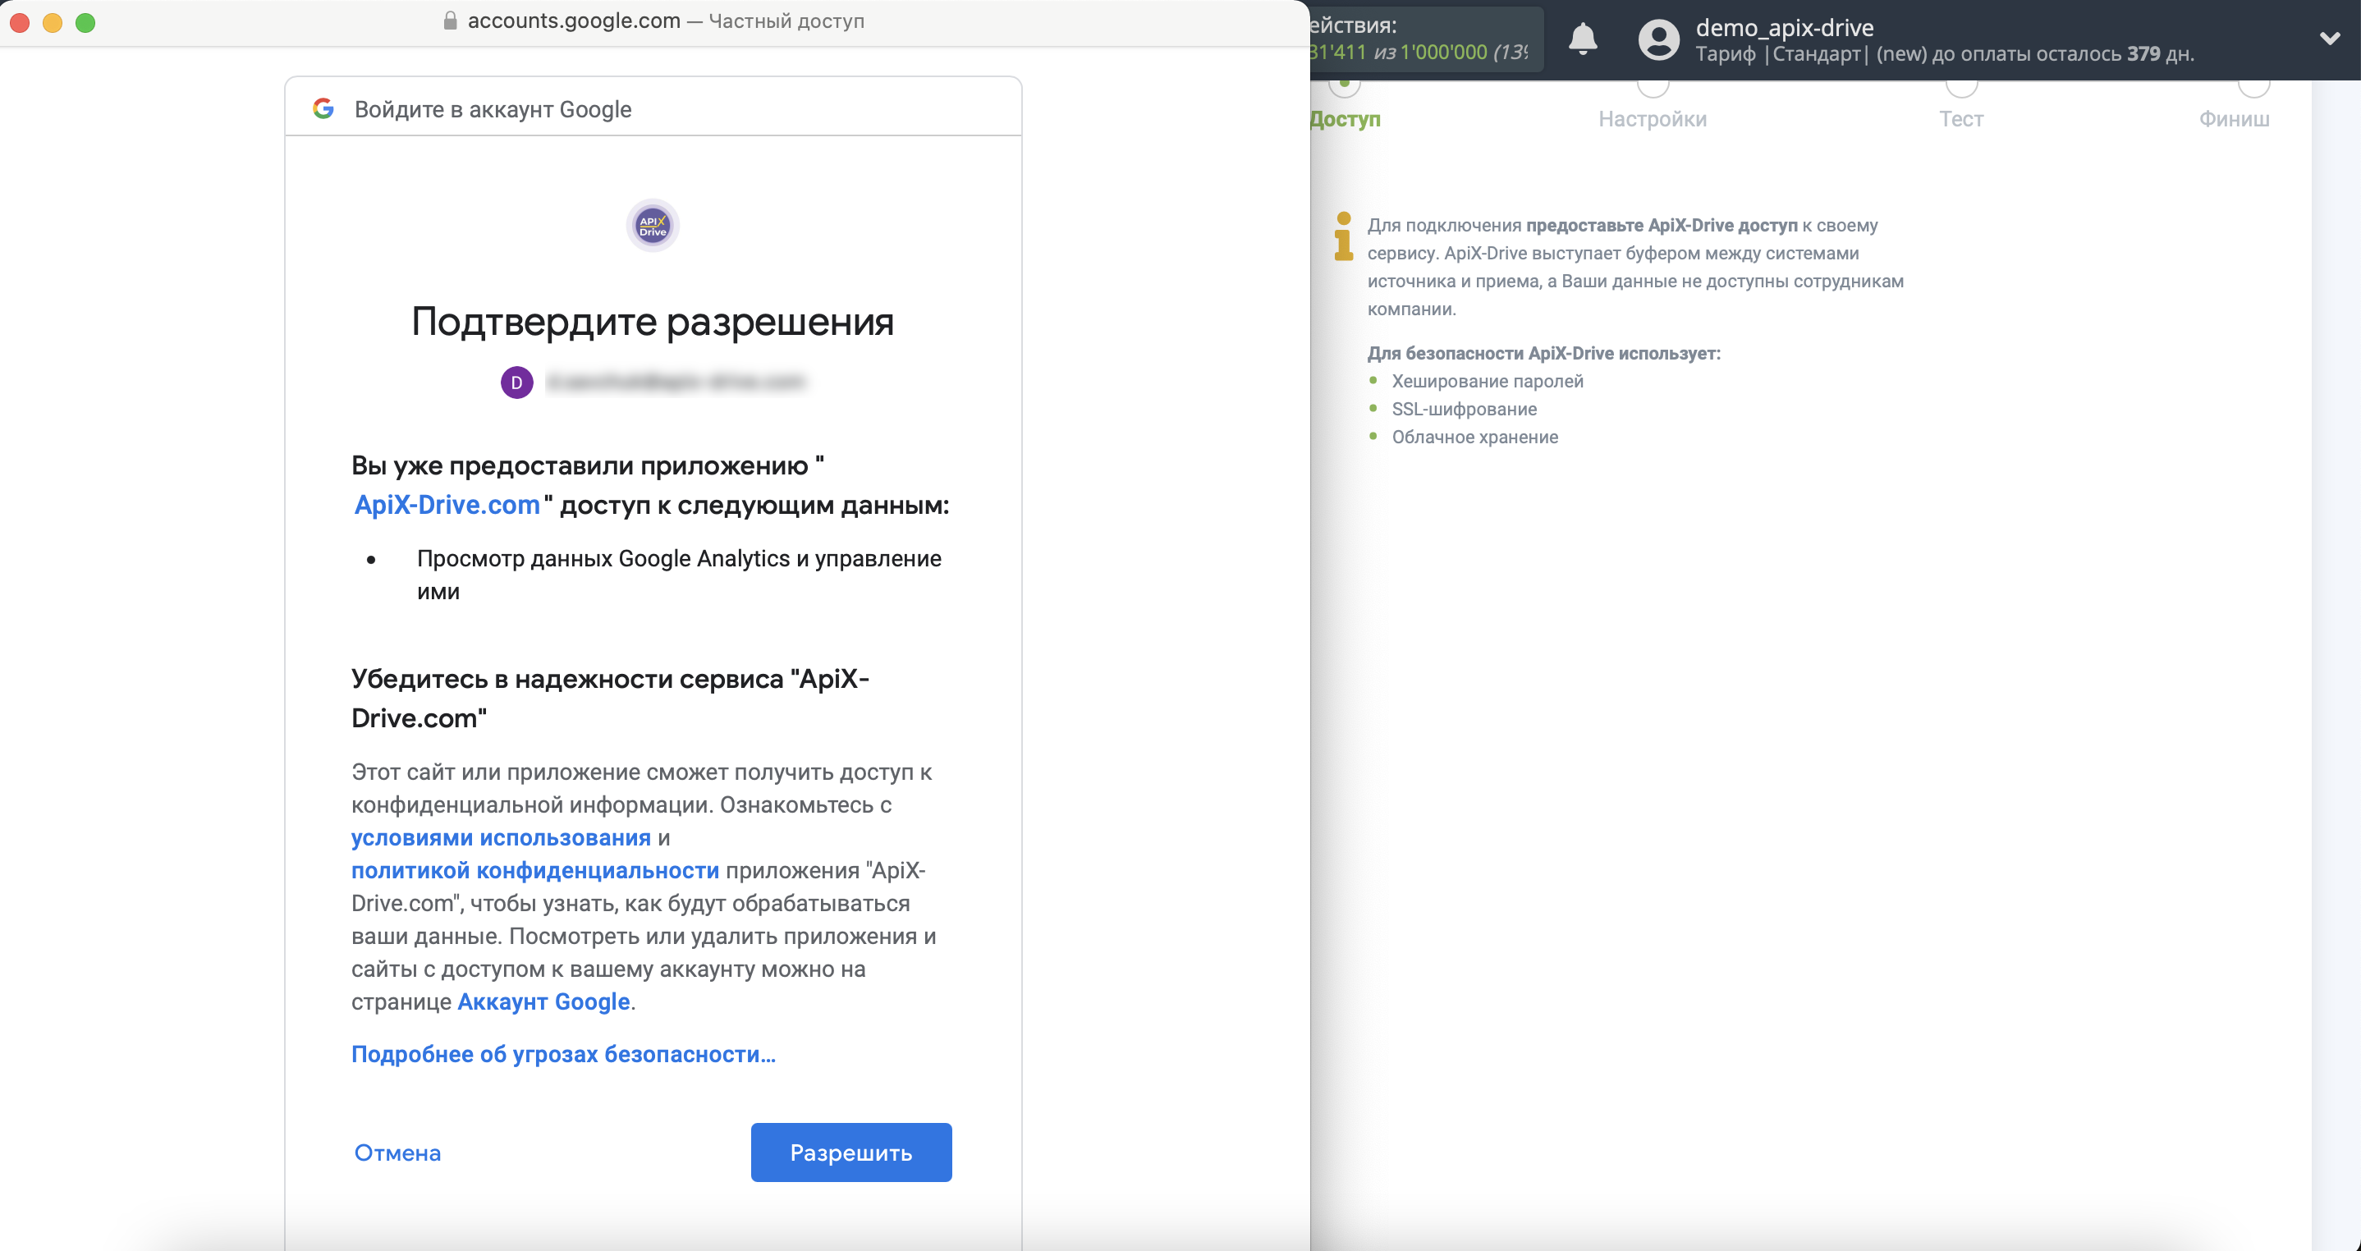Click the Google logo in the sign-in header

pyautogui.click(x=323, y=108)
